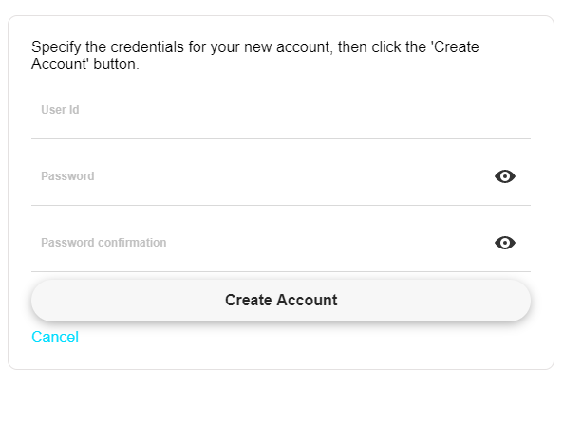Click the eye icon beside Password

point(505,176)
